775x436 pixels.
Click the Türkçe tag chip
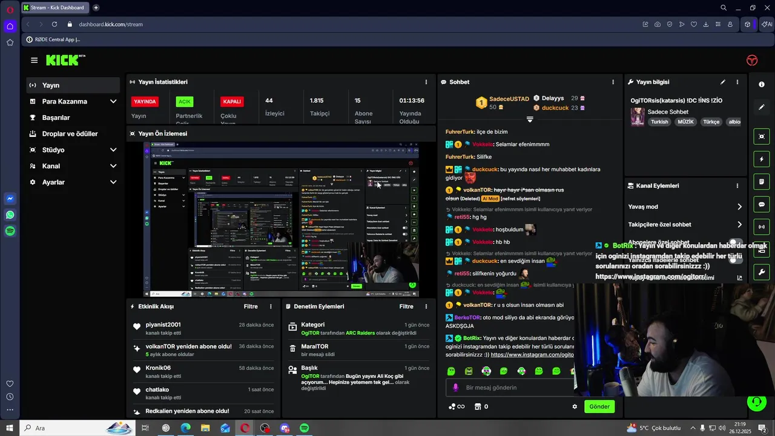[711, 122]
